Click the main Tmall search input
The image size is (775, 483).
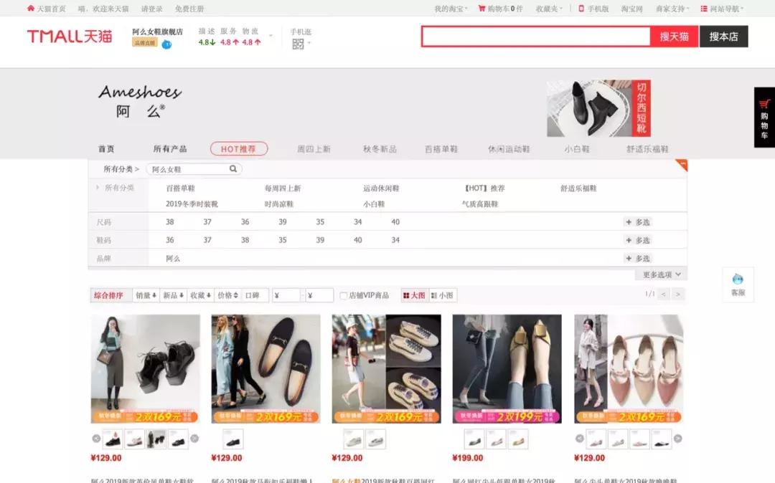coord(536,37)
